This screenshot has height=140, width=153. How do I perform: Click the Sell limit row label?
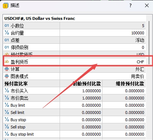tap(17, 113)
